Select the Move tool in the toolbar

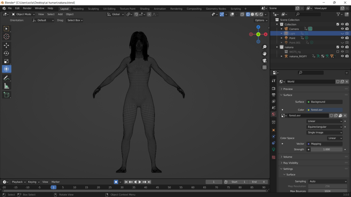tap(6, 45)
